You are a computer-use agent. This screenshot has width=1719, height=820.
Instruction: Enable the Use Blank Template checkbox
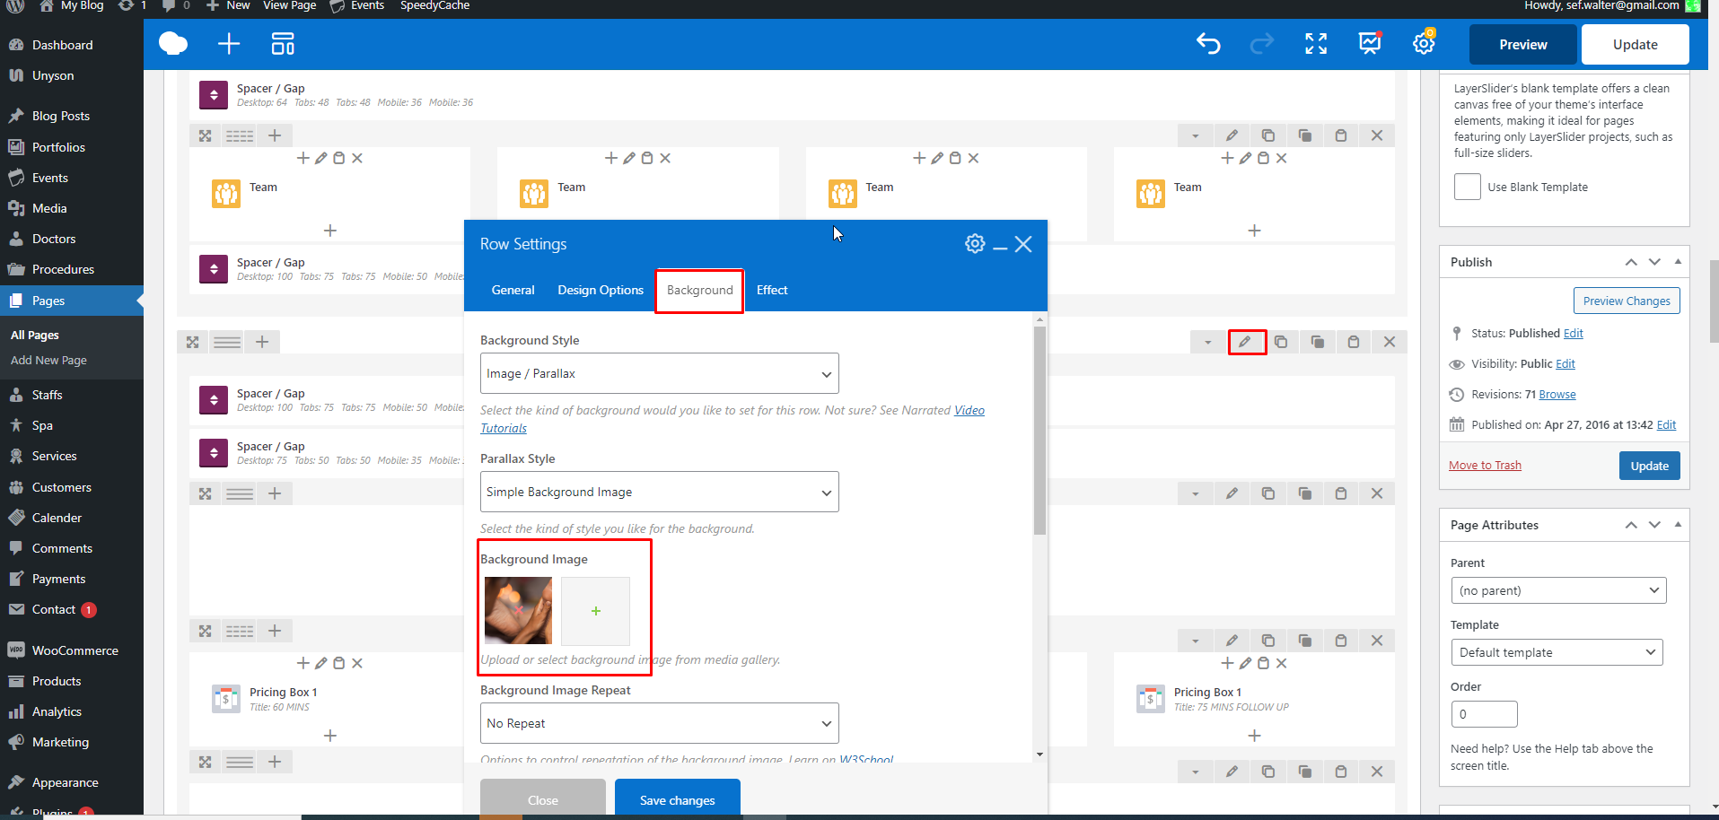(x=1468, y=187)
